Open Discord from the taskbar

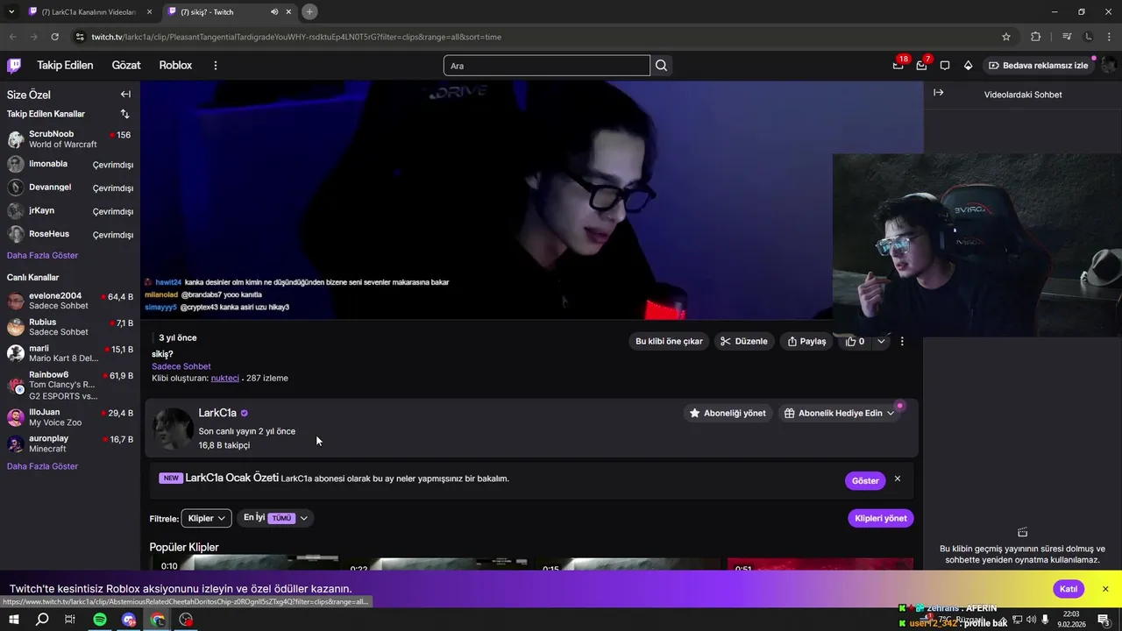click(129, 620)
